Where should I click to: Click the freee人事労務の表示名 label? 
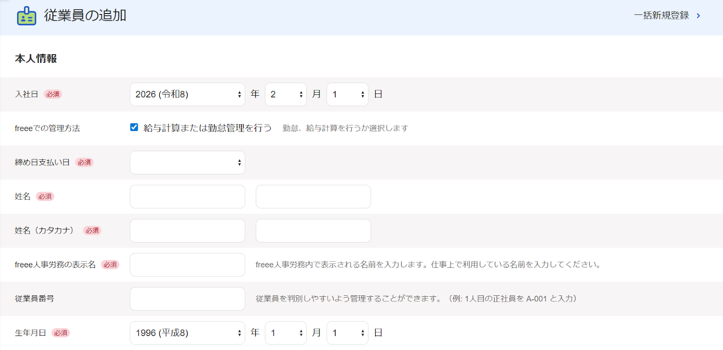pyautogui.click(x=55, y=265)
